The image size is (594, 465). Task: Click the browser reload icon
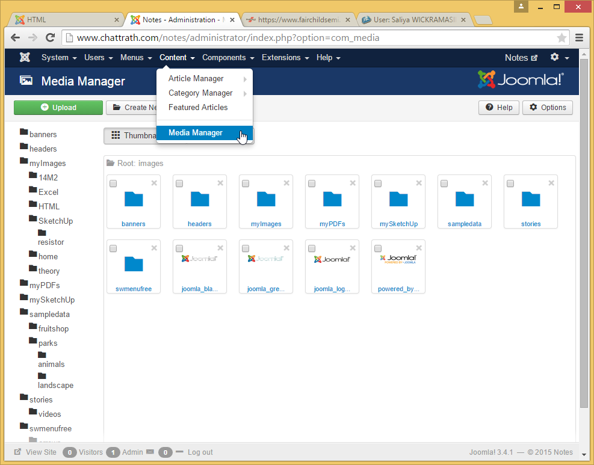click(51, 37)
